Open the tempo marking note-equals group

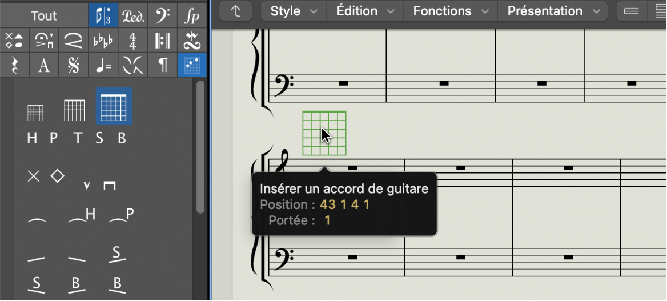[x=103, y=66]
